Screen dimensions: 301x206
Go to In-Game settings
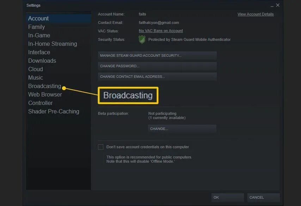click(39, 35)
